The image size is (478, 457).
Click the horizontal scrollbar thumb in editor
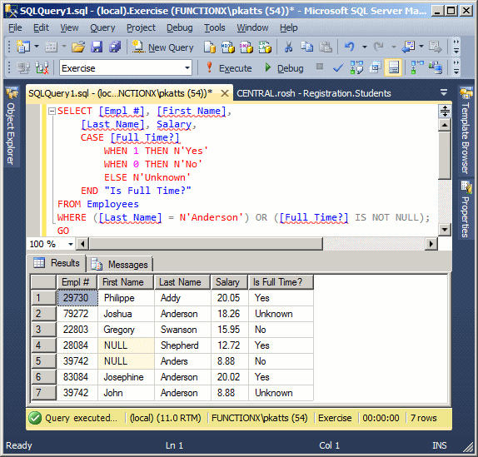(x=206, y=244)
